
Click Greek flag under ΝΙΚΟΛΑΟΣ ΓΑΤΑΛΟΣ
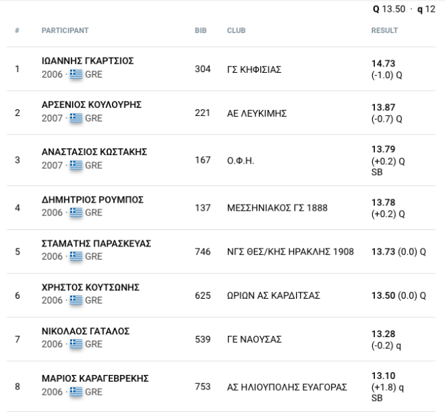point(76,345)
